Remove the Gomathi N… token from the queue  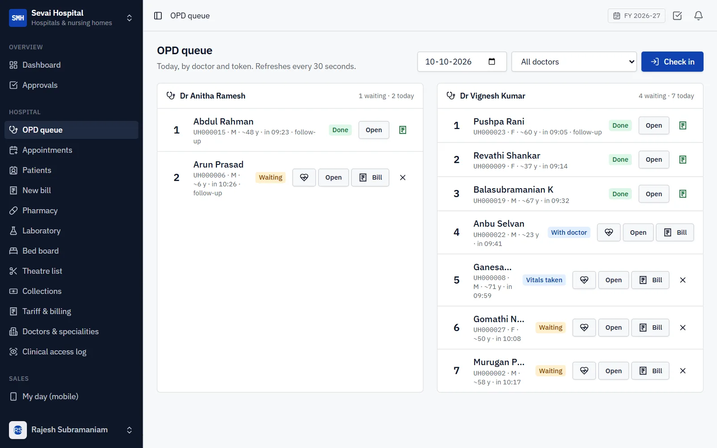click(x=682, y=327)
